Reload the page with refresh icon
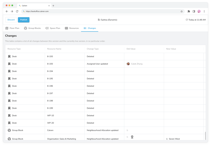 click(17, 11)
